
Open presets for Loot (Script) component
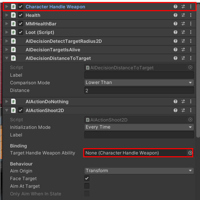point(183,32)
